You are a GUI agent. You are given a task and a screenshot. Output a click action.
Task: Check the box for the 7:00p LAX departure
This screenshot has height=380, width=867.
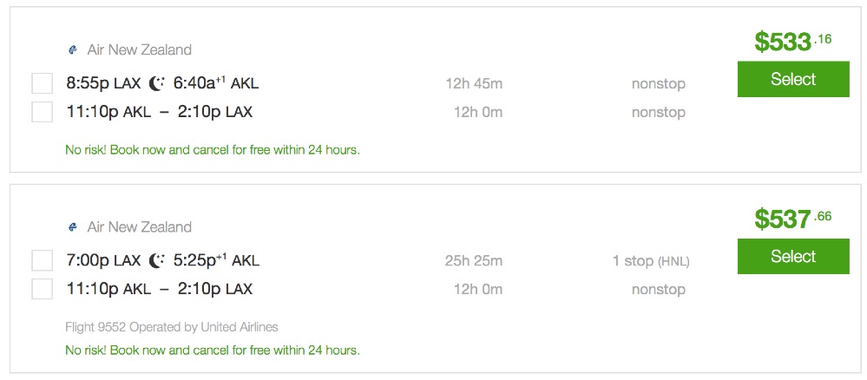42,261
